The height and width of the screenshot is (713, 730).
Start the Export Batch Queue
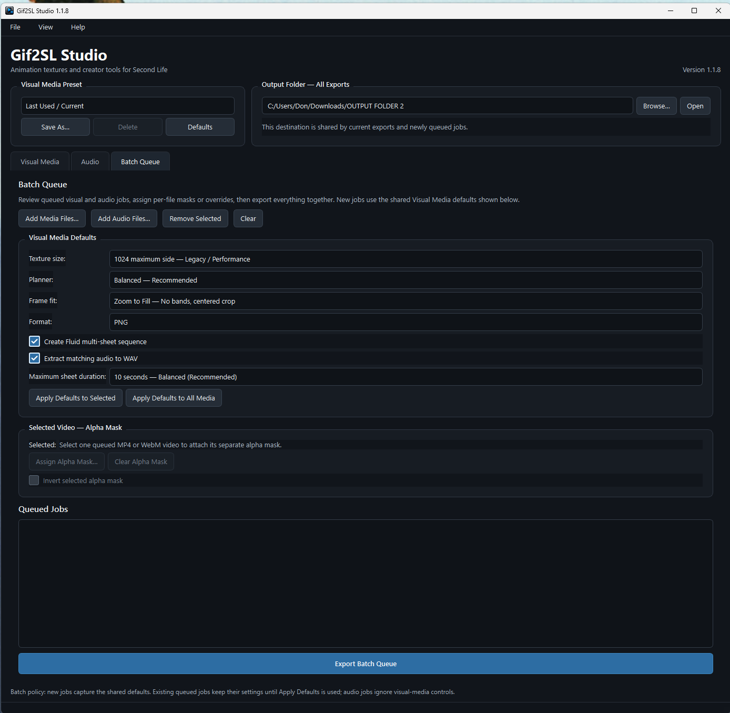point(366,664)
